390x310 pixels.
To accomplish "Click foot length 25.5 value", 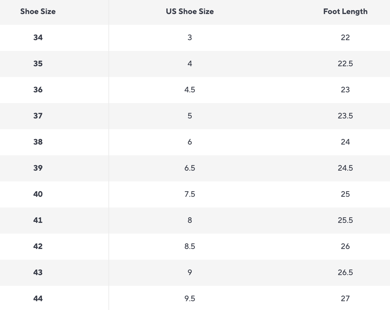I will pos(345,220).
